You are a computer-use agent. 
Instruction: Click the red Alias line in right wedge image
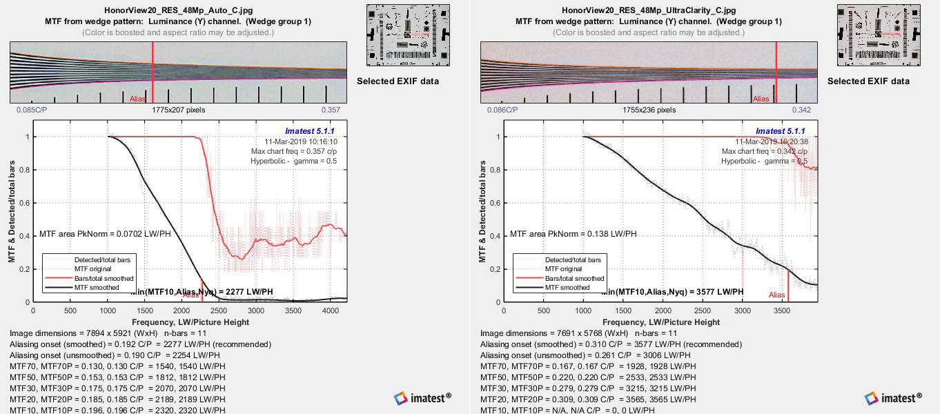pyautogui.click(x=776, y=72)
